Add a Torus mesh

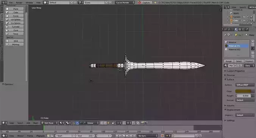[14, 34]
